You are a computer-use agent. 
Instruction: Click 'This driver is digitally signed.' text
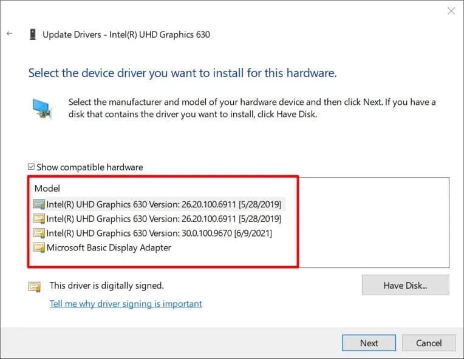106,286
